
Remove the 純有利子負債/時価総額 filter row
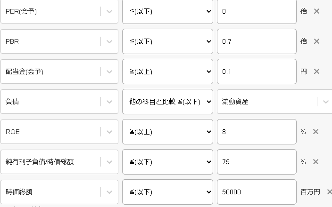click(316, 162)
